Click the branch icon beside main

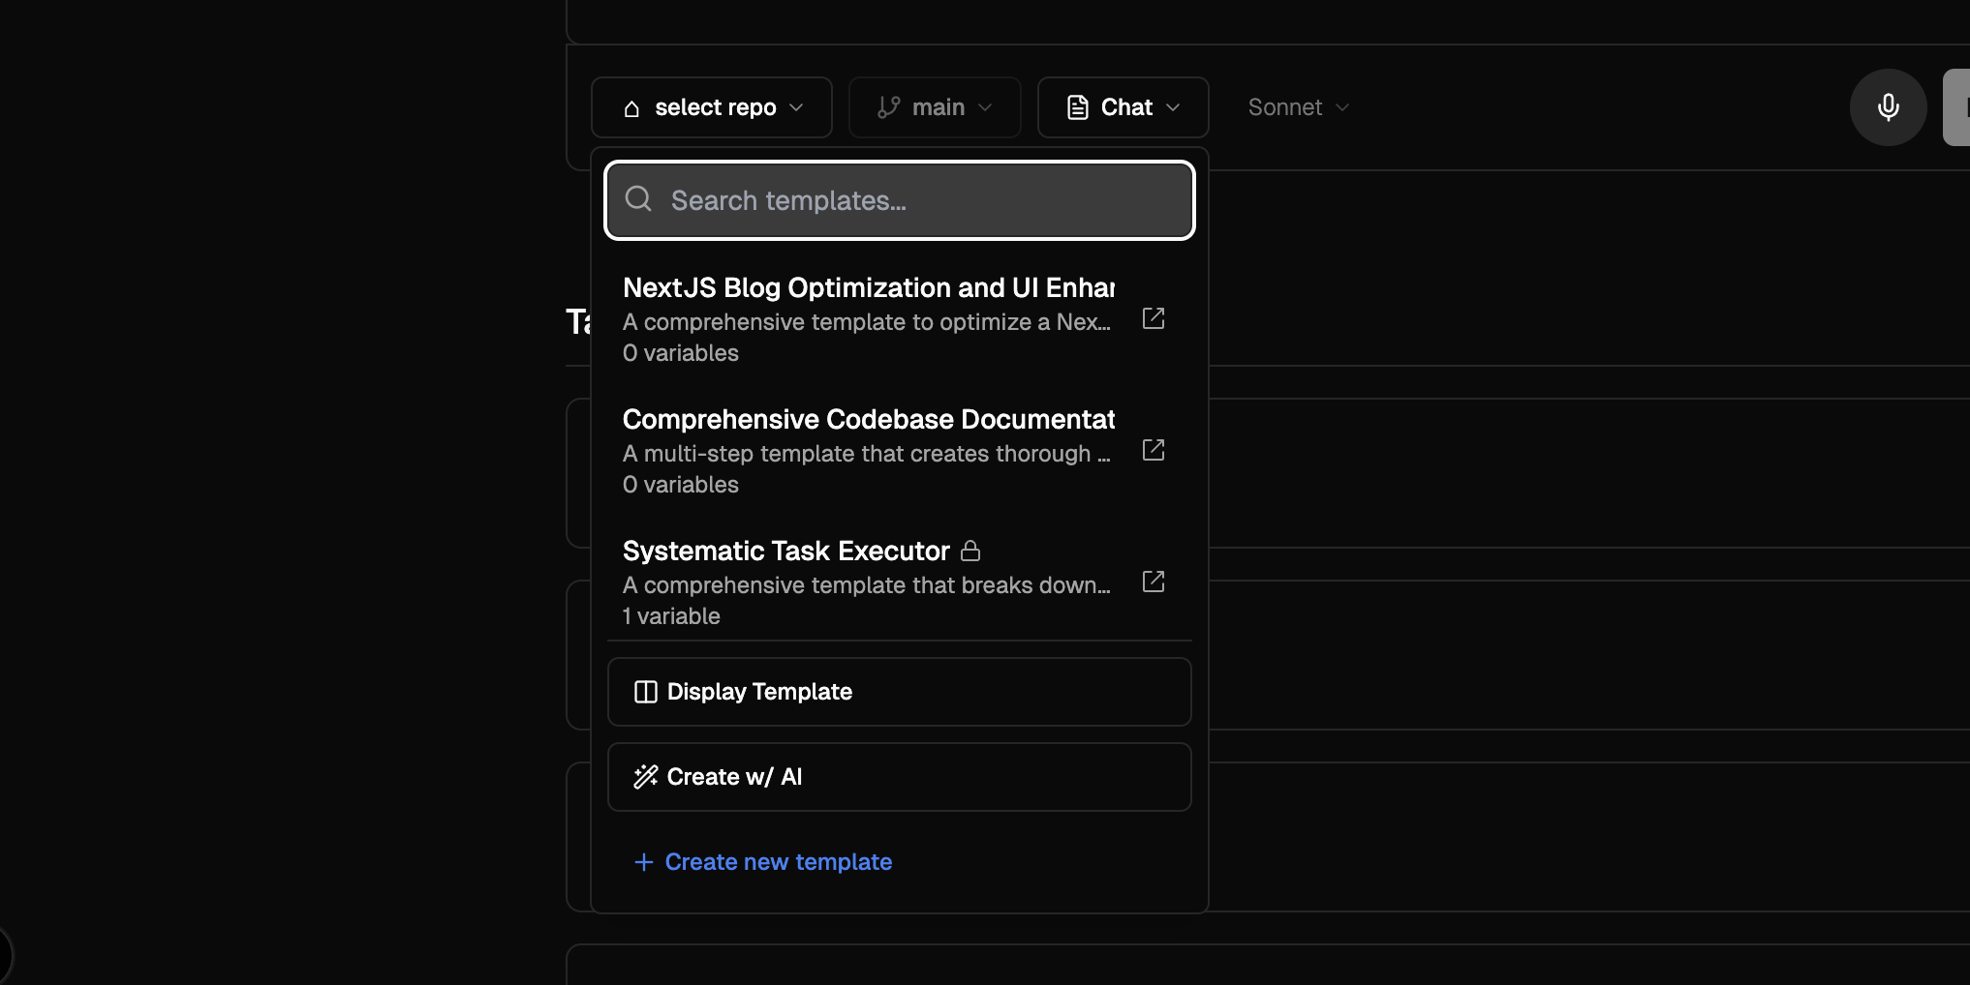click(888, 106)
